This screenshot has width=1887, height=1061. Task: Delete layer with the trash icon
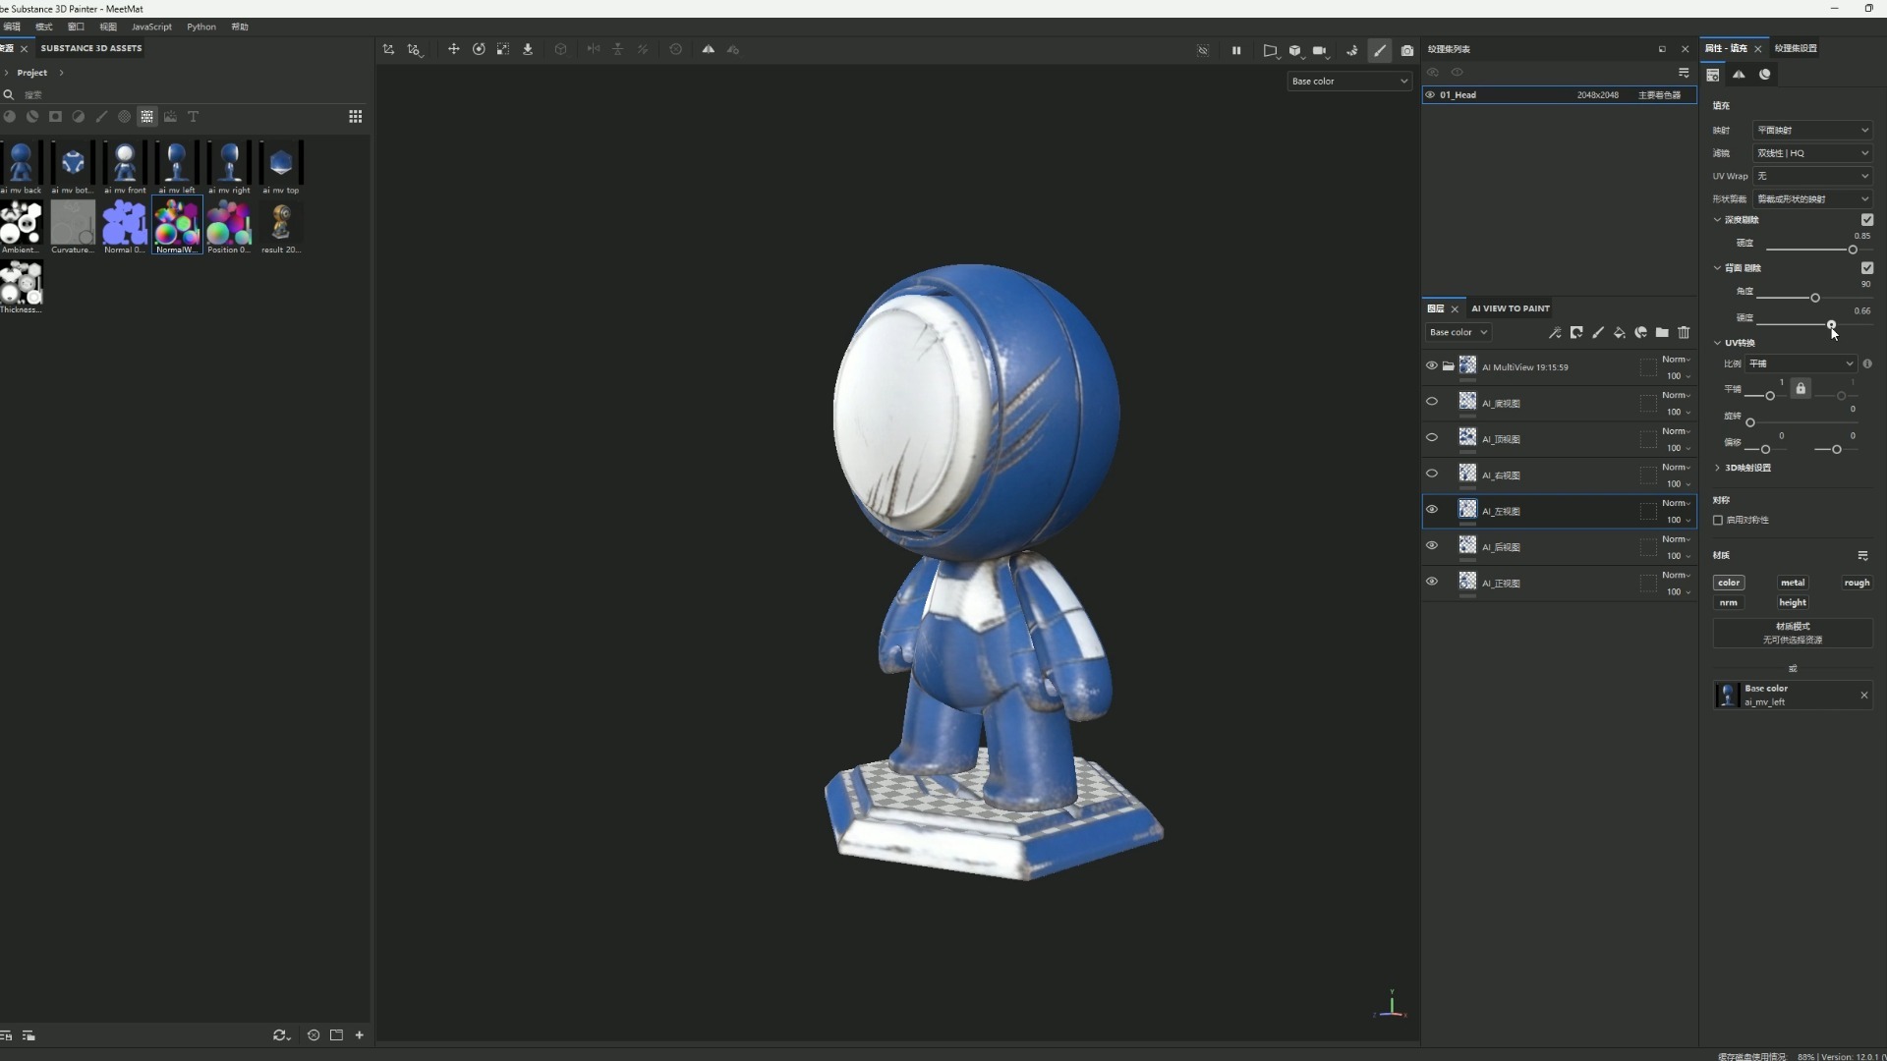[1684, 333]
